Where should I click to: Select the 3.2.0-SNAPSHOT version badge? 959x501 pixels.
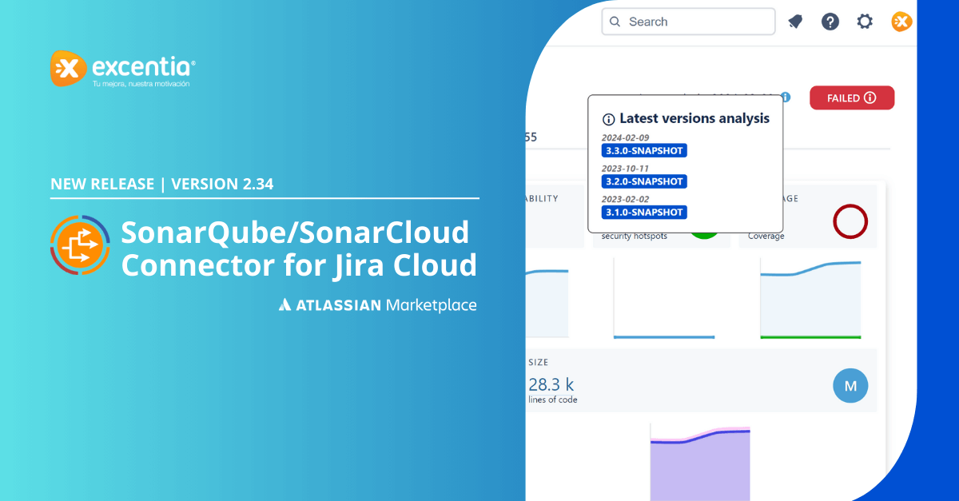(x=644, y=181)
